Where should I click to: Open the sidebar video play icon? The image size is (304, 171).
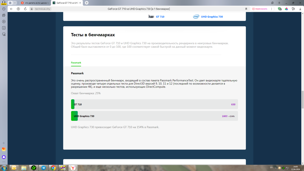pyautogui.click(x=4, y=22)
